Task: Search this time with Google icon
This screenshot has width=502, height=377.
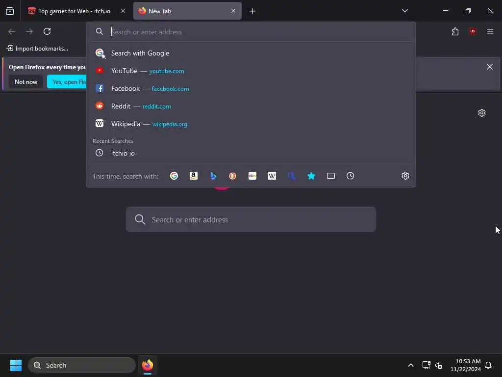Action: tap(174, 176)
